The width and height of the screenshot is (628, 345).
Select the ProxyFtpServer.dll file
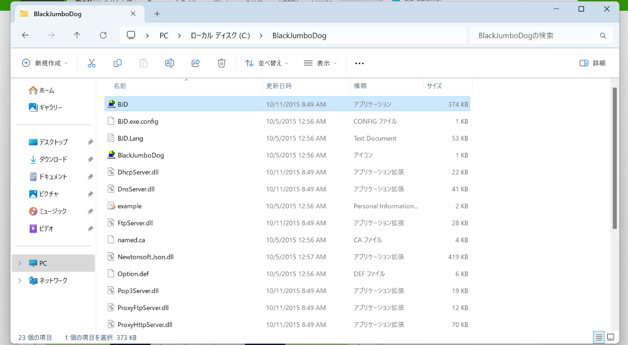coord(287,308)
